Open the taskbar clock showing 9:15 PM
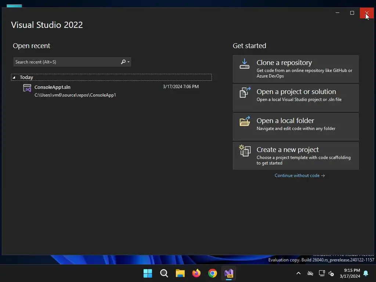Viewport: 376px width, 282px height. 350,273
